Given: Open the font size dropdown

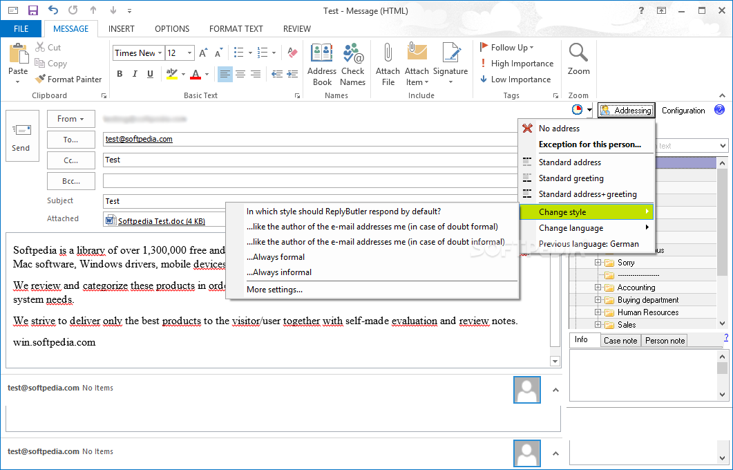Looking at the screenshot, I should [x=189, y=53].
